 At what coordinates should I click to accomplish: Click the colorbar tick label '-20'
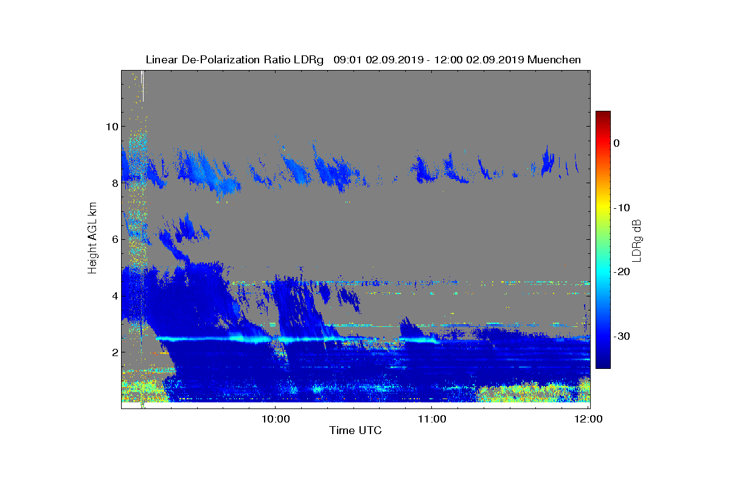click(621, 272)
